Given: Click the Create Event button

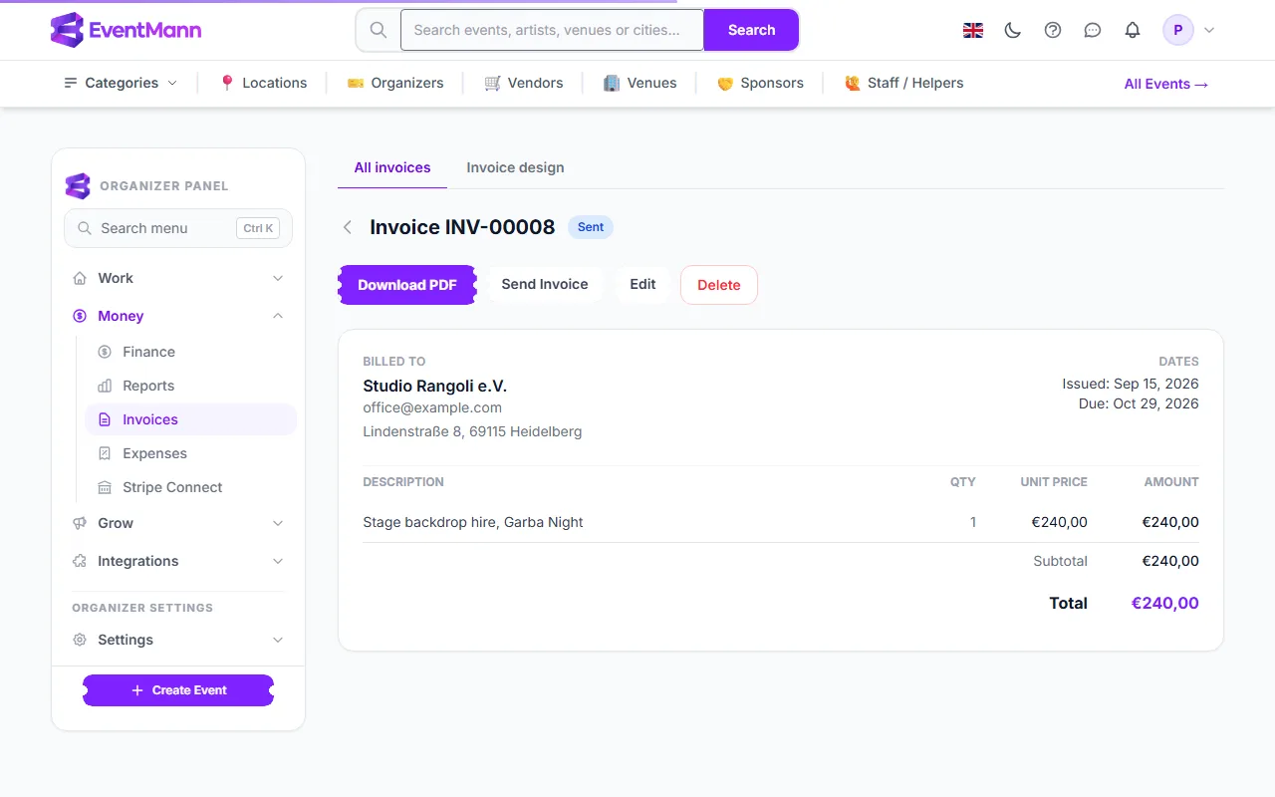Looking at the screenshot, I should tap(178, 690).
